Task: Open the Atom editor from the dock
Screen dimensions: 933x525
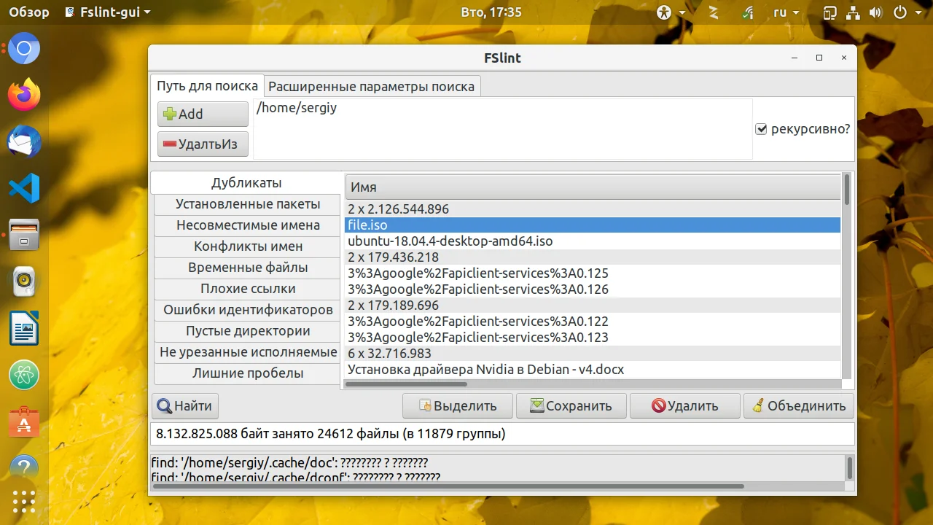Action: (x=24, y=375)
